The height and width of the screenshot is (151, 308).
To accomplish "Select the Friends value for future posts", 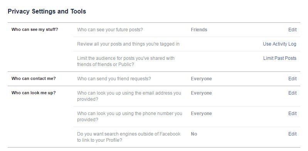I will [199, 30].
